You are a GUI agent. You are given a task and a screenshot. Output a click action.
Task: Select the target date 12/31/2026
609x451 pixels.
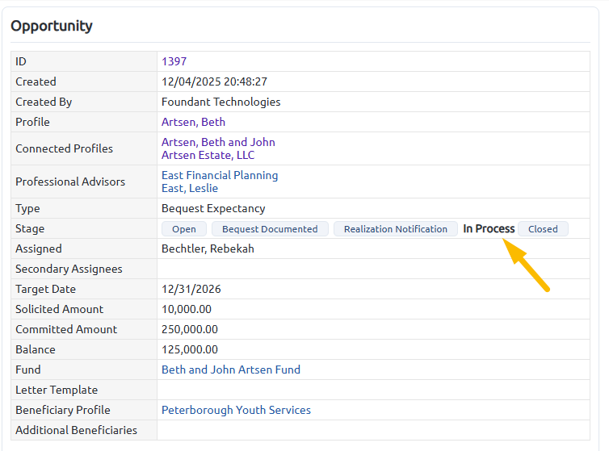[191, 289]
